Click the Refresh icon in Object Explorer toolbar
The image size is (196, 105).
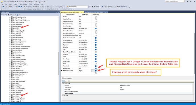18,15
